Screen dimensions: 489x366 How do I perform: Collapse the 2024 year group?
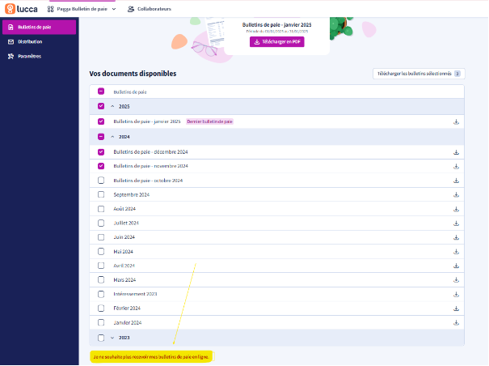click(112, 137)
